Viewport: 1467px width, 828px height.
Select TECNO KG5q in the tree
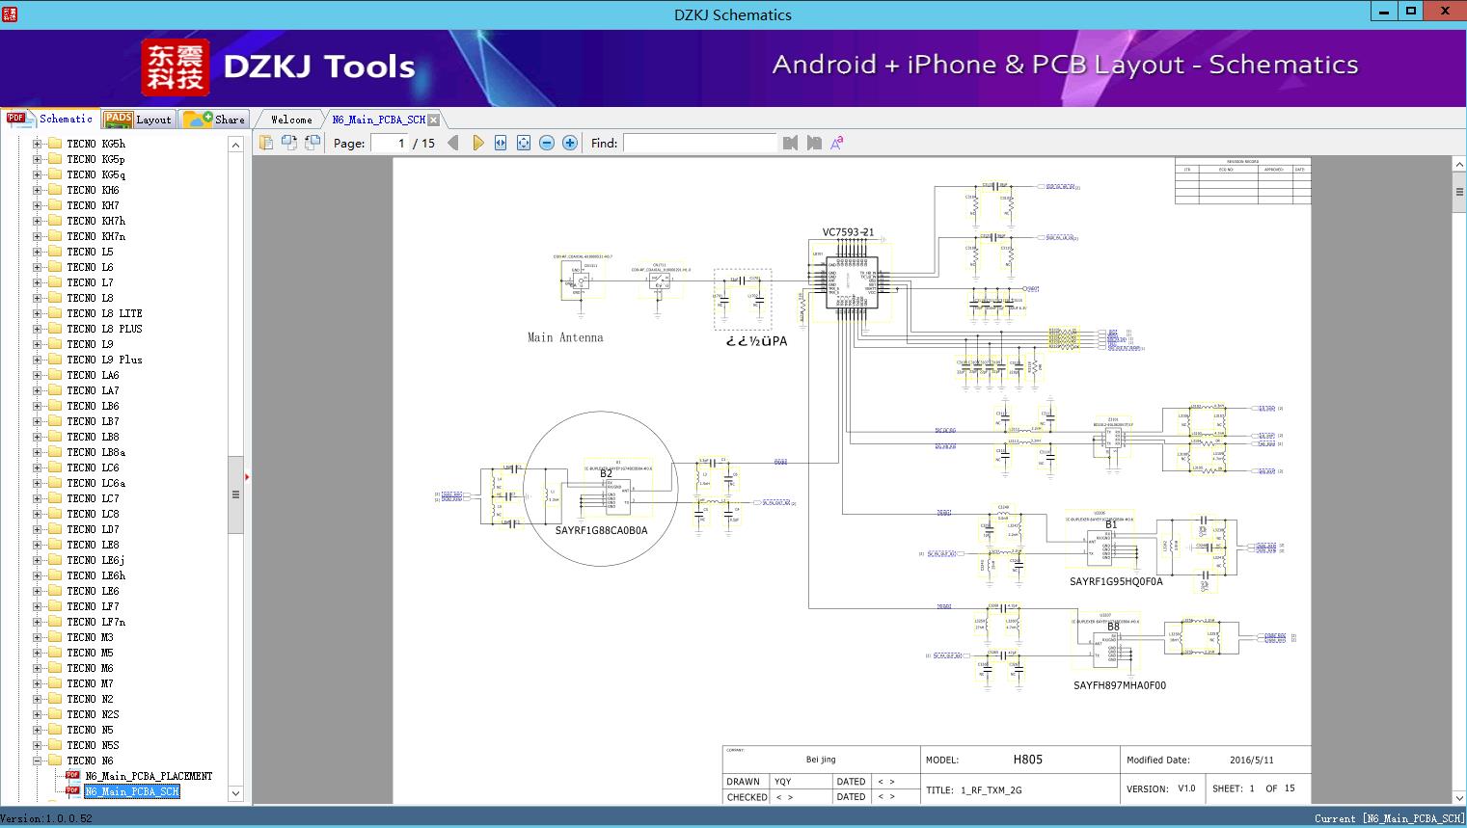tap(95, 174)
